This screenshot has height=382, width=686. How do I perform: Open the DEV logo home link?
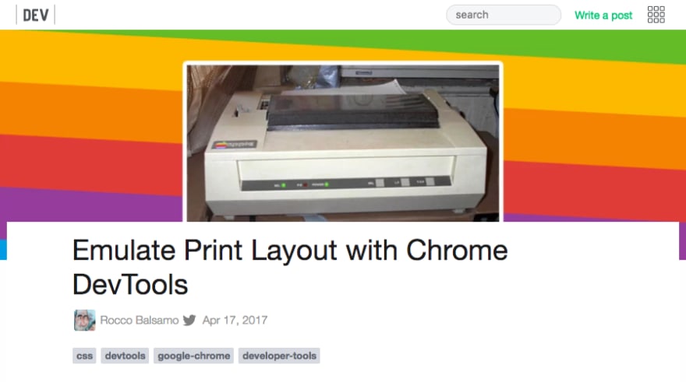(35, 16)
